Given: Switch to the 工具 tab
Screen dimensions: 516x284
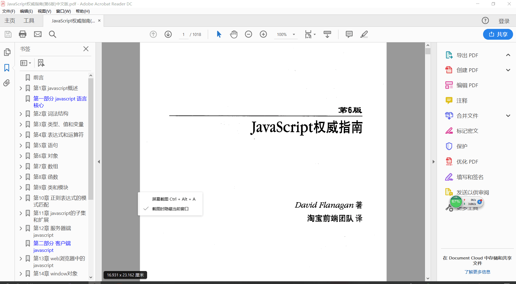Looking at the screenshot, I should 29,21.
